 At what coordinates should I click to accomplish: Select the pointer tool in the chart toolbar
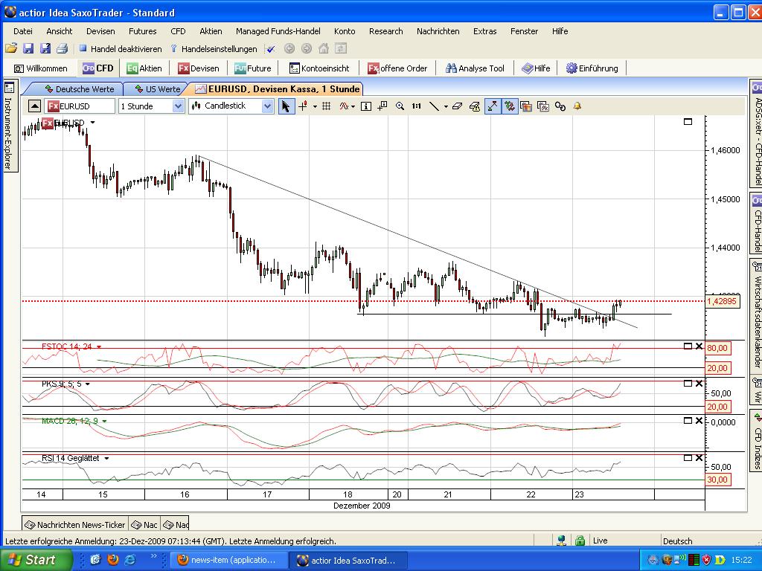coord(286,106)
